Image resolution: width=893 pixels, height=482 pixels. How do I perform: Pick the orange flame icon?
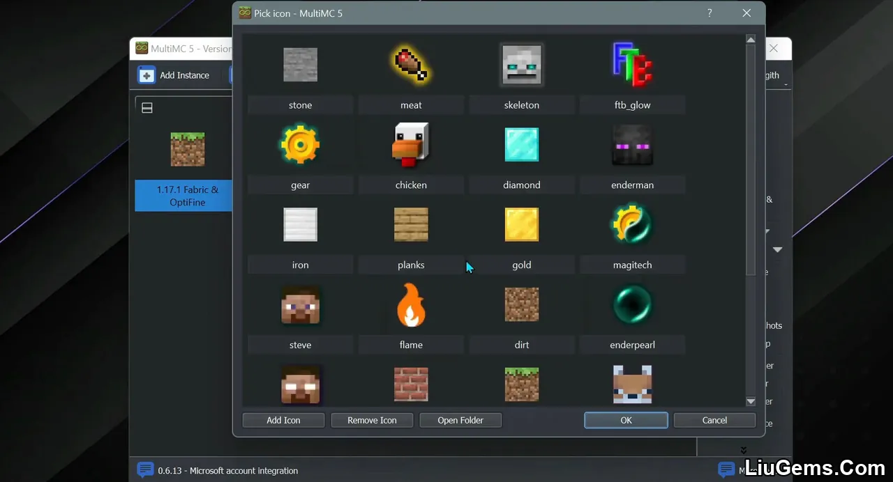(411, 304)
